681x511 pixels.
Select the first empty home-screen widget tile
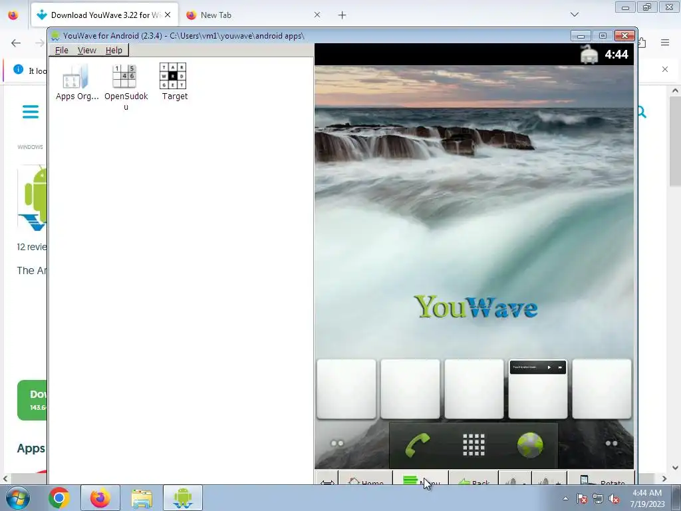(346, 389)
